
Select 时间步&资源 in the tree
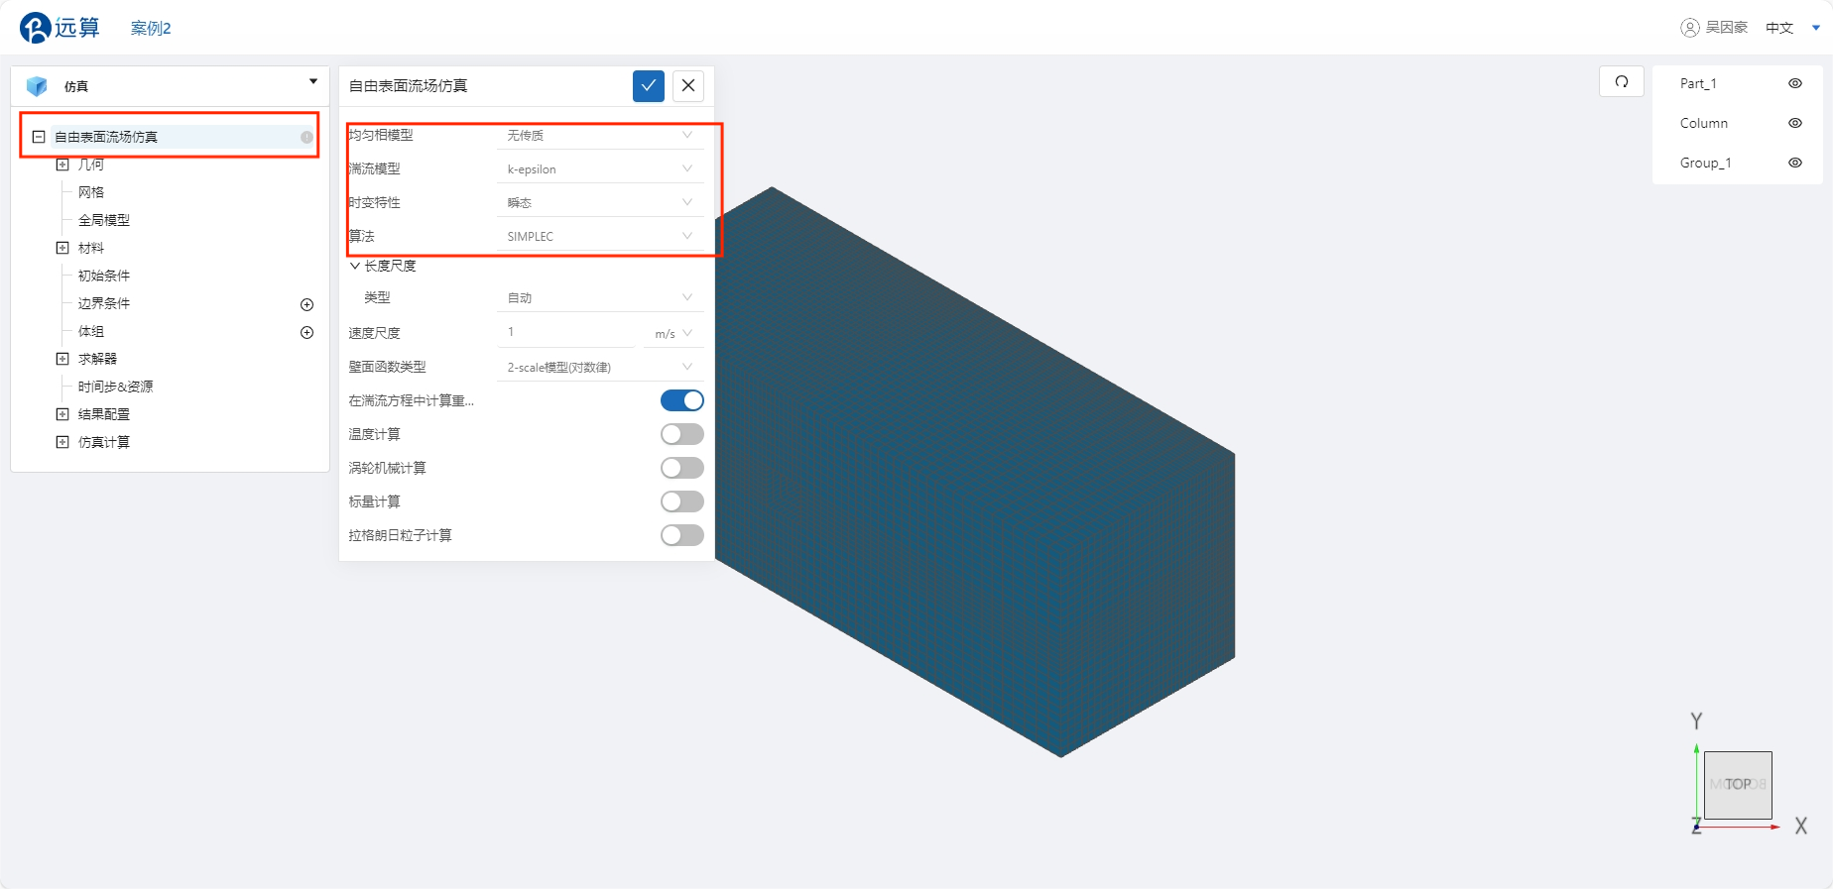(116, 387)
